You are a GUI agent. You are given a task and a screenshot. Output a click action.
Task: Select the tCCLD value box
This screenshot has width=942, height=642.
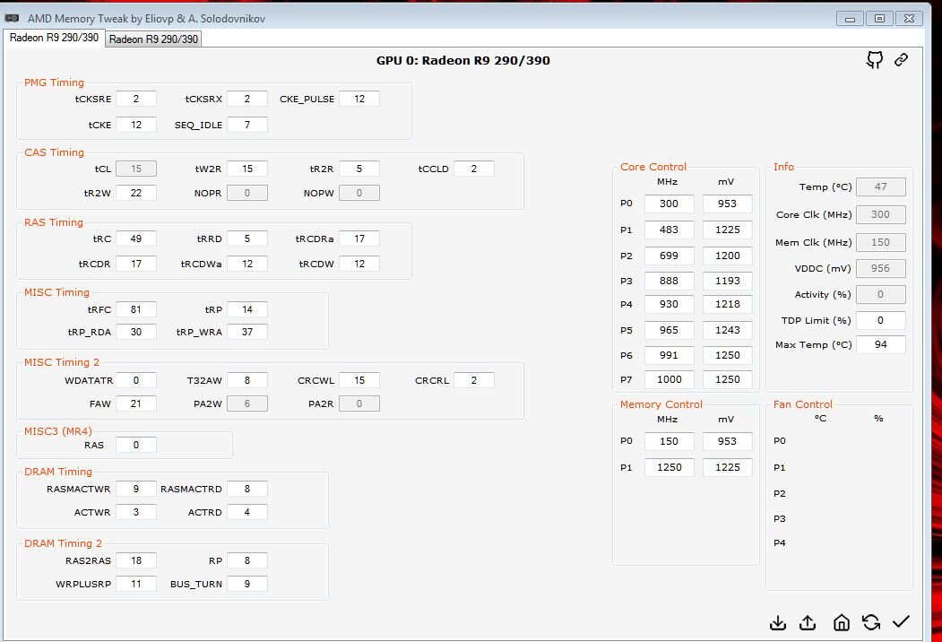[474, 169]
